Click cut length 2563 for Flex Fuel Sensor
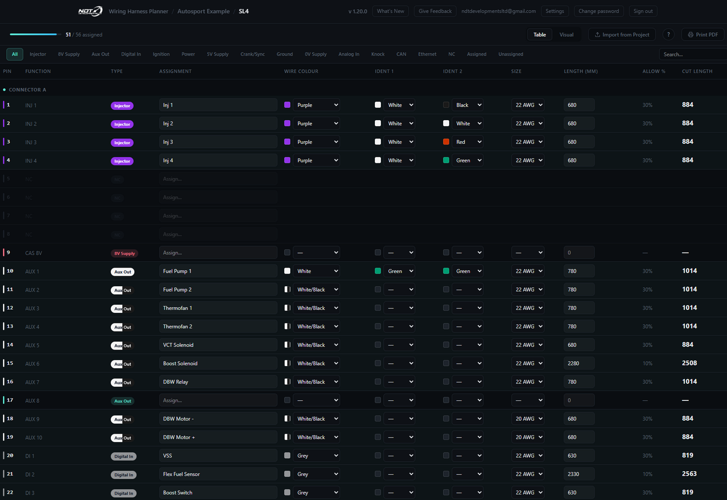 689,474
